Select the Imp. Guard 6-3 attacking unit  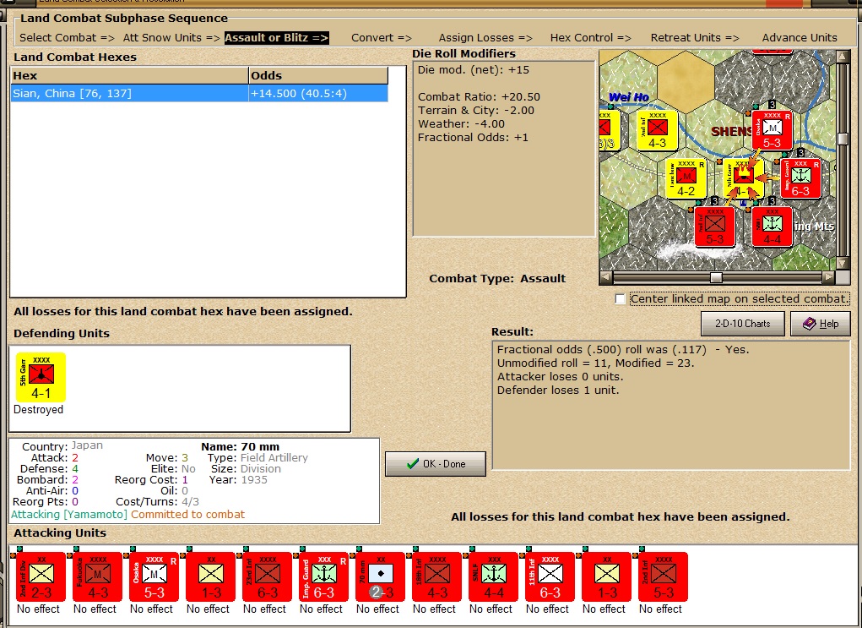pyautogui.click(x=324, y=576)
